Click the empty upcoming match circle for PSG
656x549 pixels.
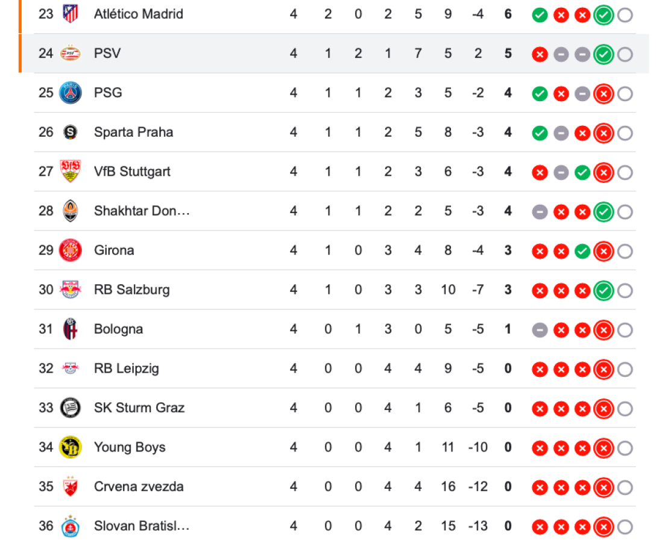[625, 94]
